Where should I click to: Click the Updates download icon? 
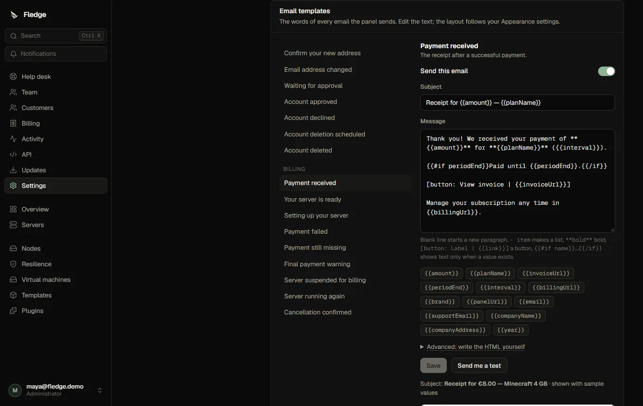pos(13,170)
